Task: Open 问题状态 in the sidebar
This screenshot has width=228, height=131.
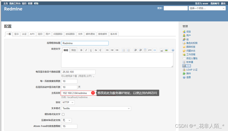Action: click(191, 51)
